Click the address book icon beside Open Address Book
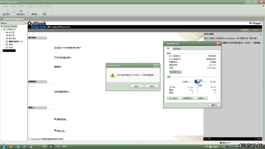 tap(55, 119)
